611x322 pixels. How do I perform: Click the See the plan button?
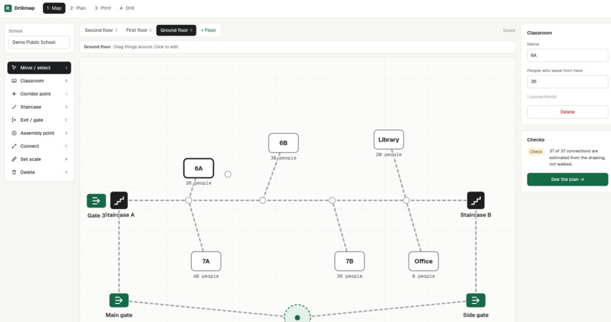pos(567,180)
